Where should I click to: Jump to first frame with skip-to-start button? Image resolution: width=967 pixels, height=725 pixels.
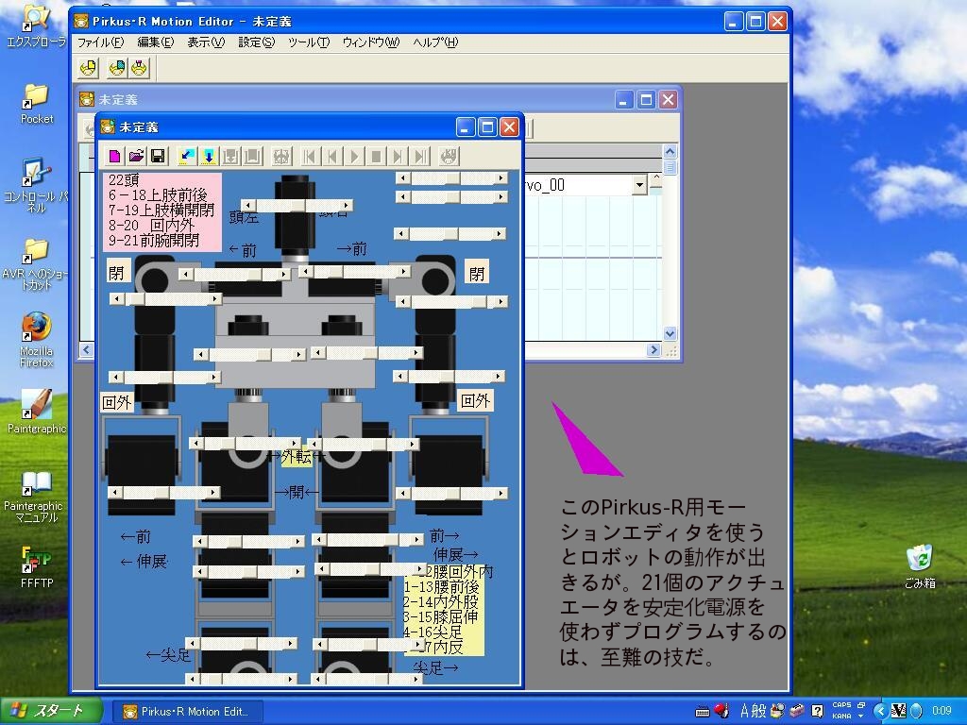(310, 156)
